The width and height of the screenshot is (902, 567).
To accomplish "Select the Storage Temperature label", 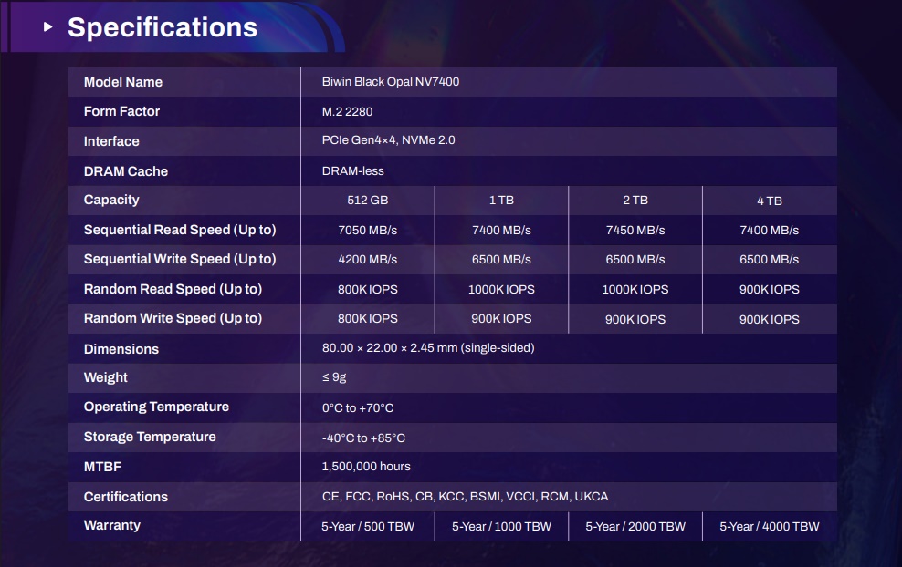I will (150, 437).
